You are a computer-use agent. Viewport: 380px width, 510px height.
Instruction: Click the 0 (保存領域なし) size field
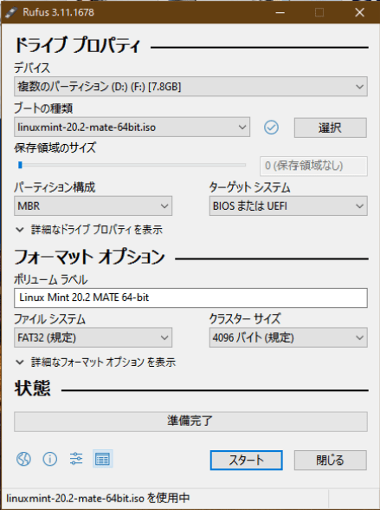tap(313, 166)
